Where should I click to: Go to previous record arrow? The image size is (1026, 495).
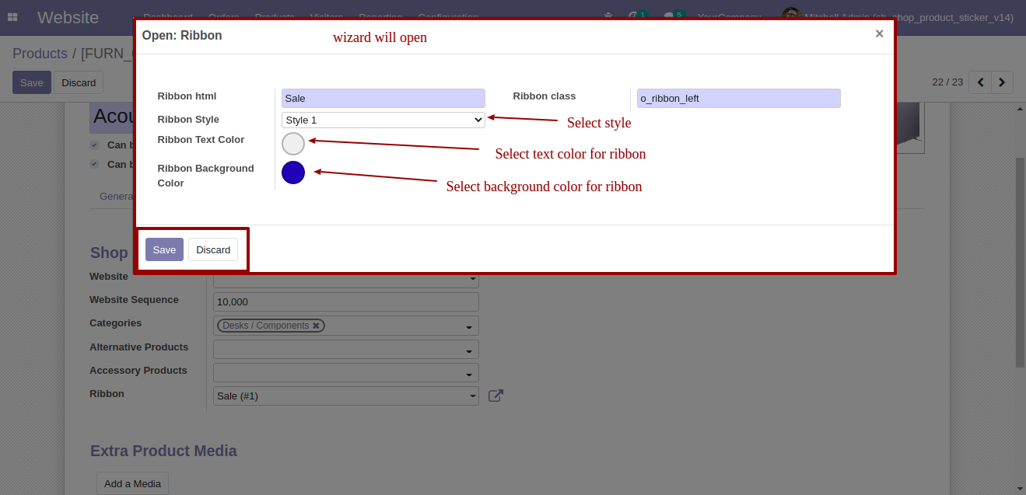pos(980,82)
